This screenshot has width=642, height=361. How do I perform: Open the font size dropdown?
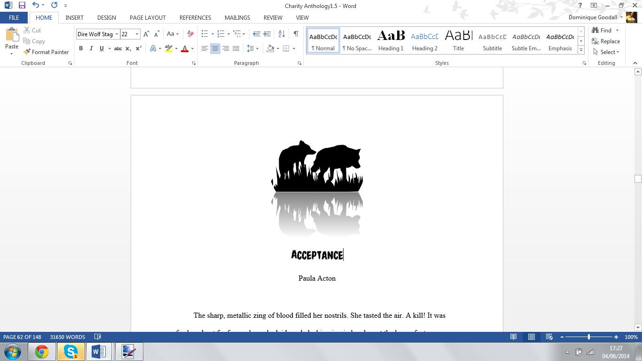coord(137,34)
